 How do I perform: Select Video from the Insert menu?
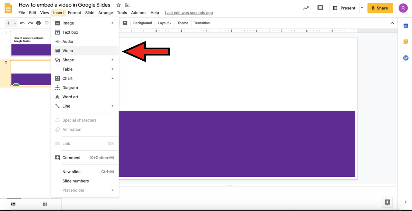(x=68, y=51)
